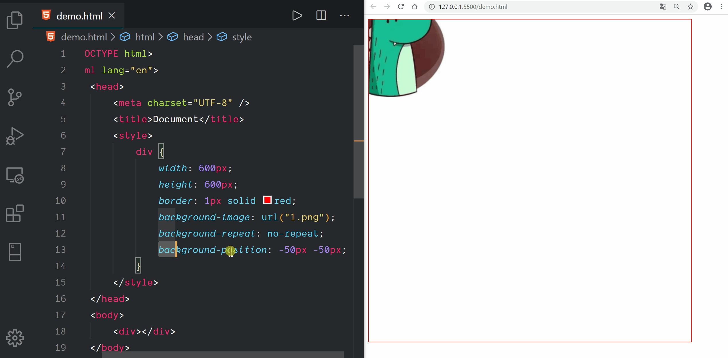728x358 pixels.
Task: Expand the style breadcrumb item
Action: 242,37
